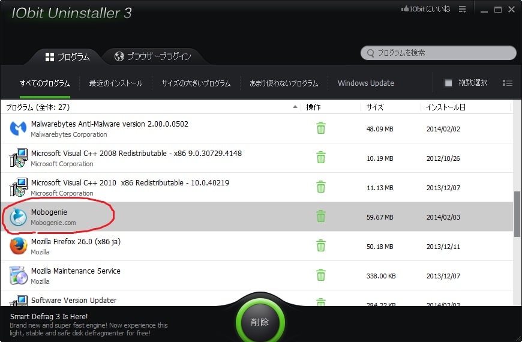Click the vertical scrollbar thumb

pos(517,214)
